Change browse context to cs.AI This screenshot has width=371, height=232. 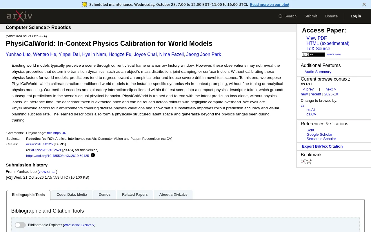pos(310,110)
